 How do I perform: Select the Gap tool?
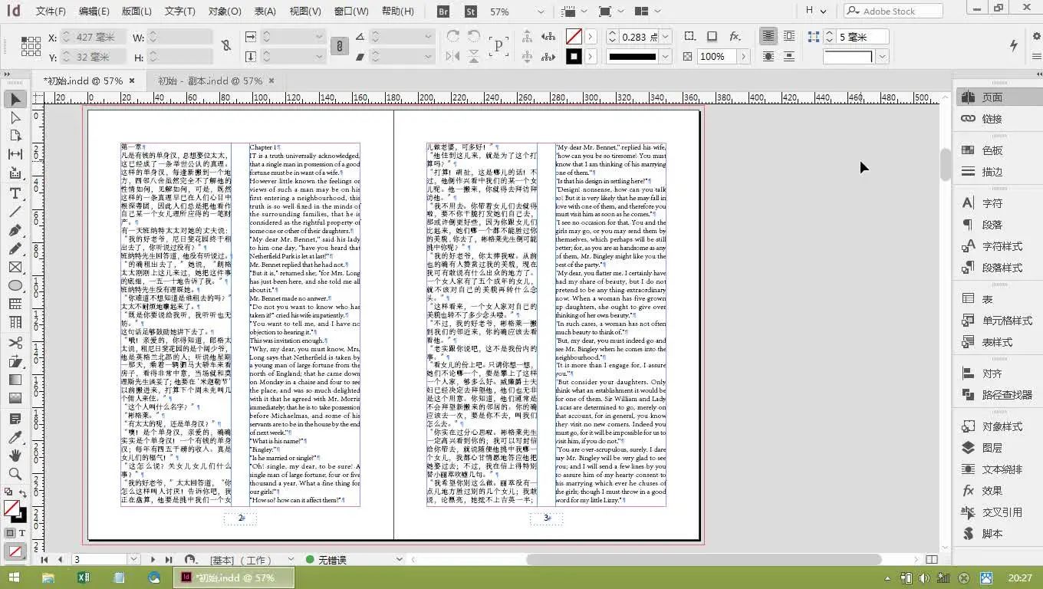pyautogui.click(x=15, y=154)
